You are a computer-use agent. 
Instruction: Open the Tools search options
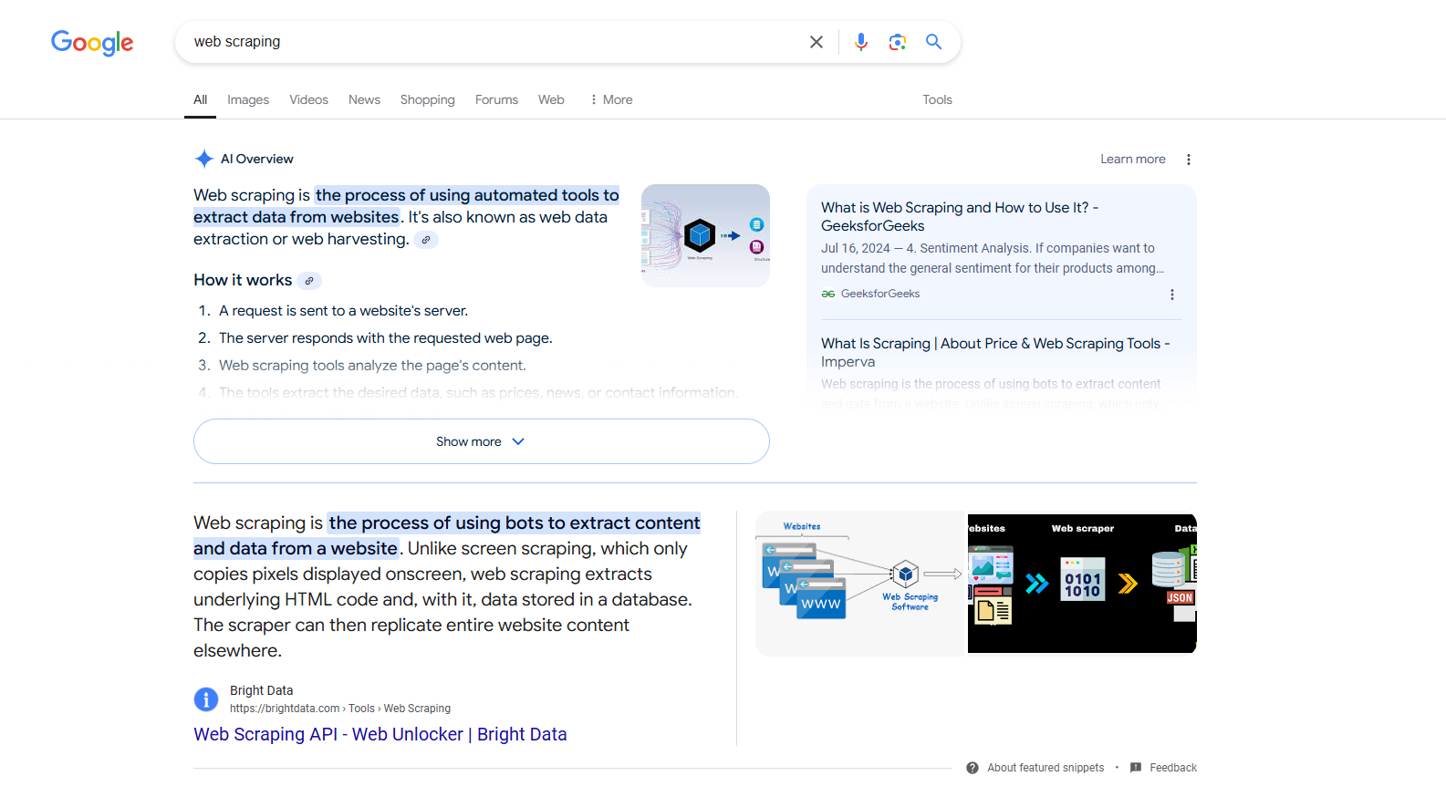click(x=937, y=100)
